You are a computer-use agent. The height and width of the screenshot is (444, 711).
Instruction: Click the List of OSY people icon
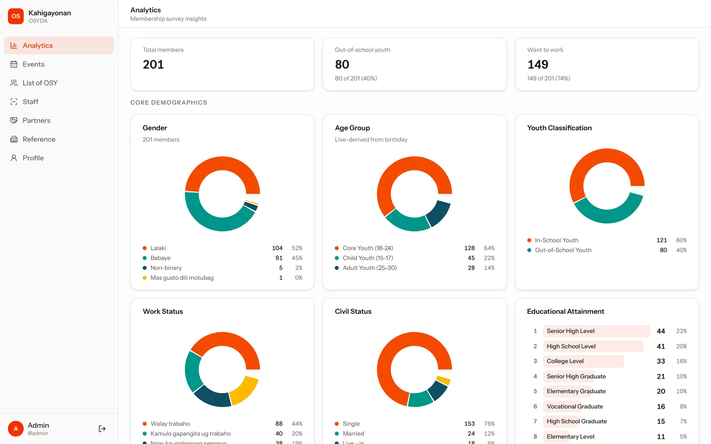14,83
